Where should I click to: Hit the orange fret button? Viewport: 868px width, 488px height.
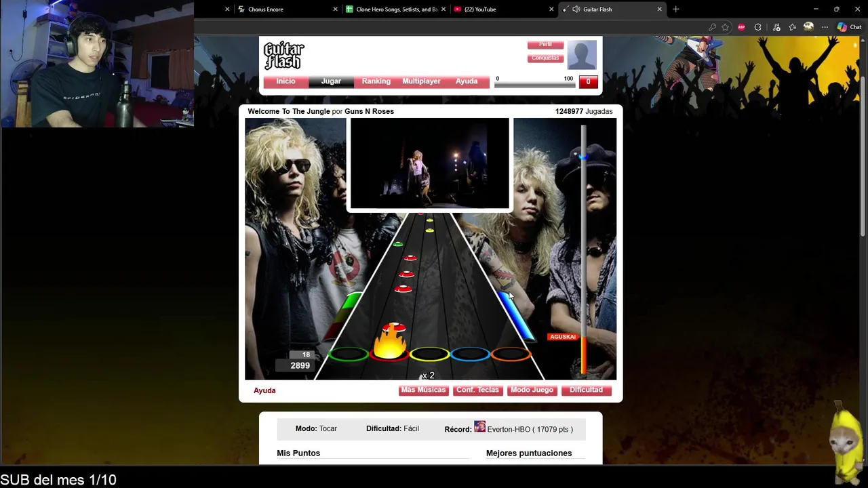(x=511, y=354)
